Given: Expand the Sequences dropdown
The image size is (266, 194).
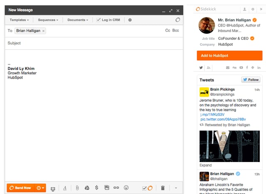Looking at the screenshot, I should tap(48, 20).
